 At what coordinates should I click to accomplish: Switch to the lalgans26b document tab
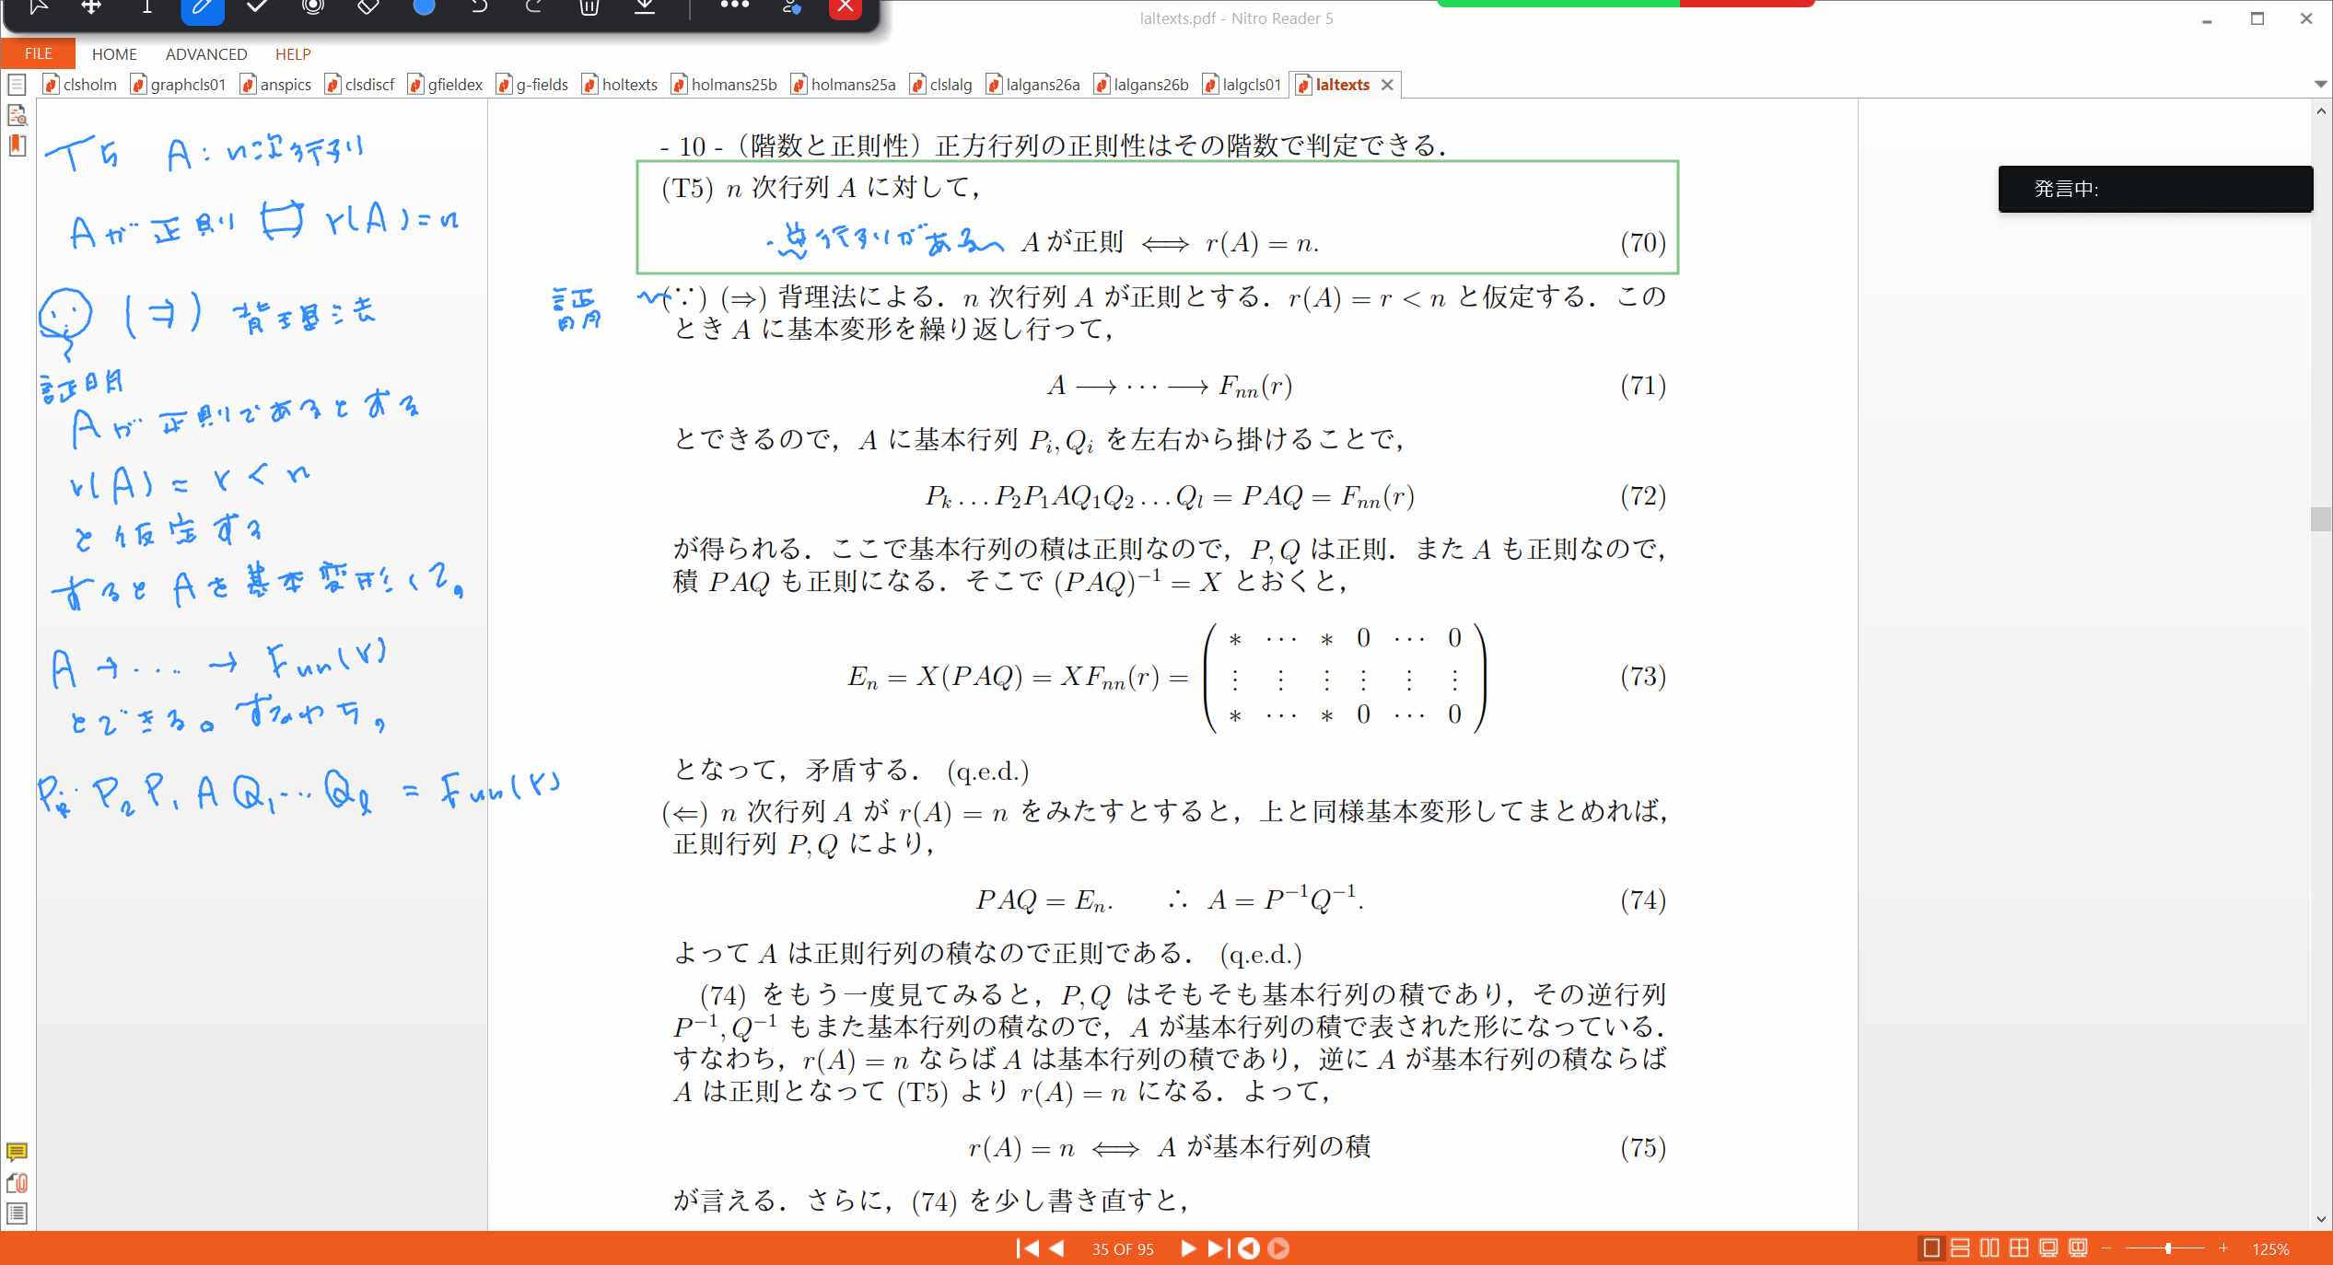pos(1142,85)
